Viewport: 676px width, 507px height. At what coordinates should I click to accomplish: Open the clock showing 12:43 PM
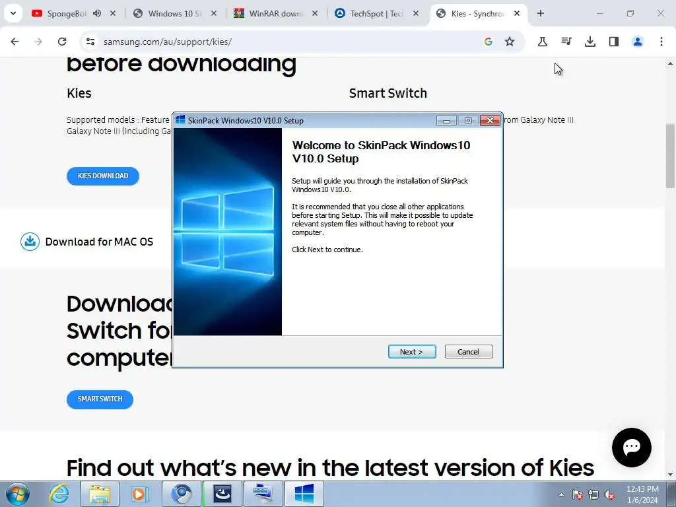pyautogui.click(x=642, y=494)
